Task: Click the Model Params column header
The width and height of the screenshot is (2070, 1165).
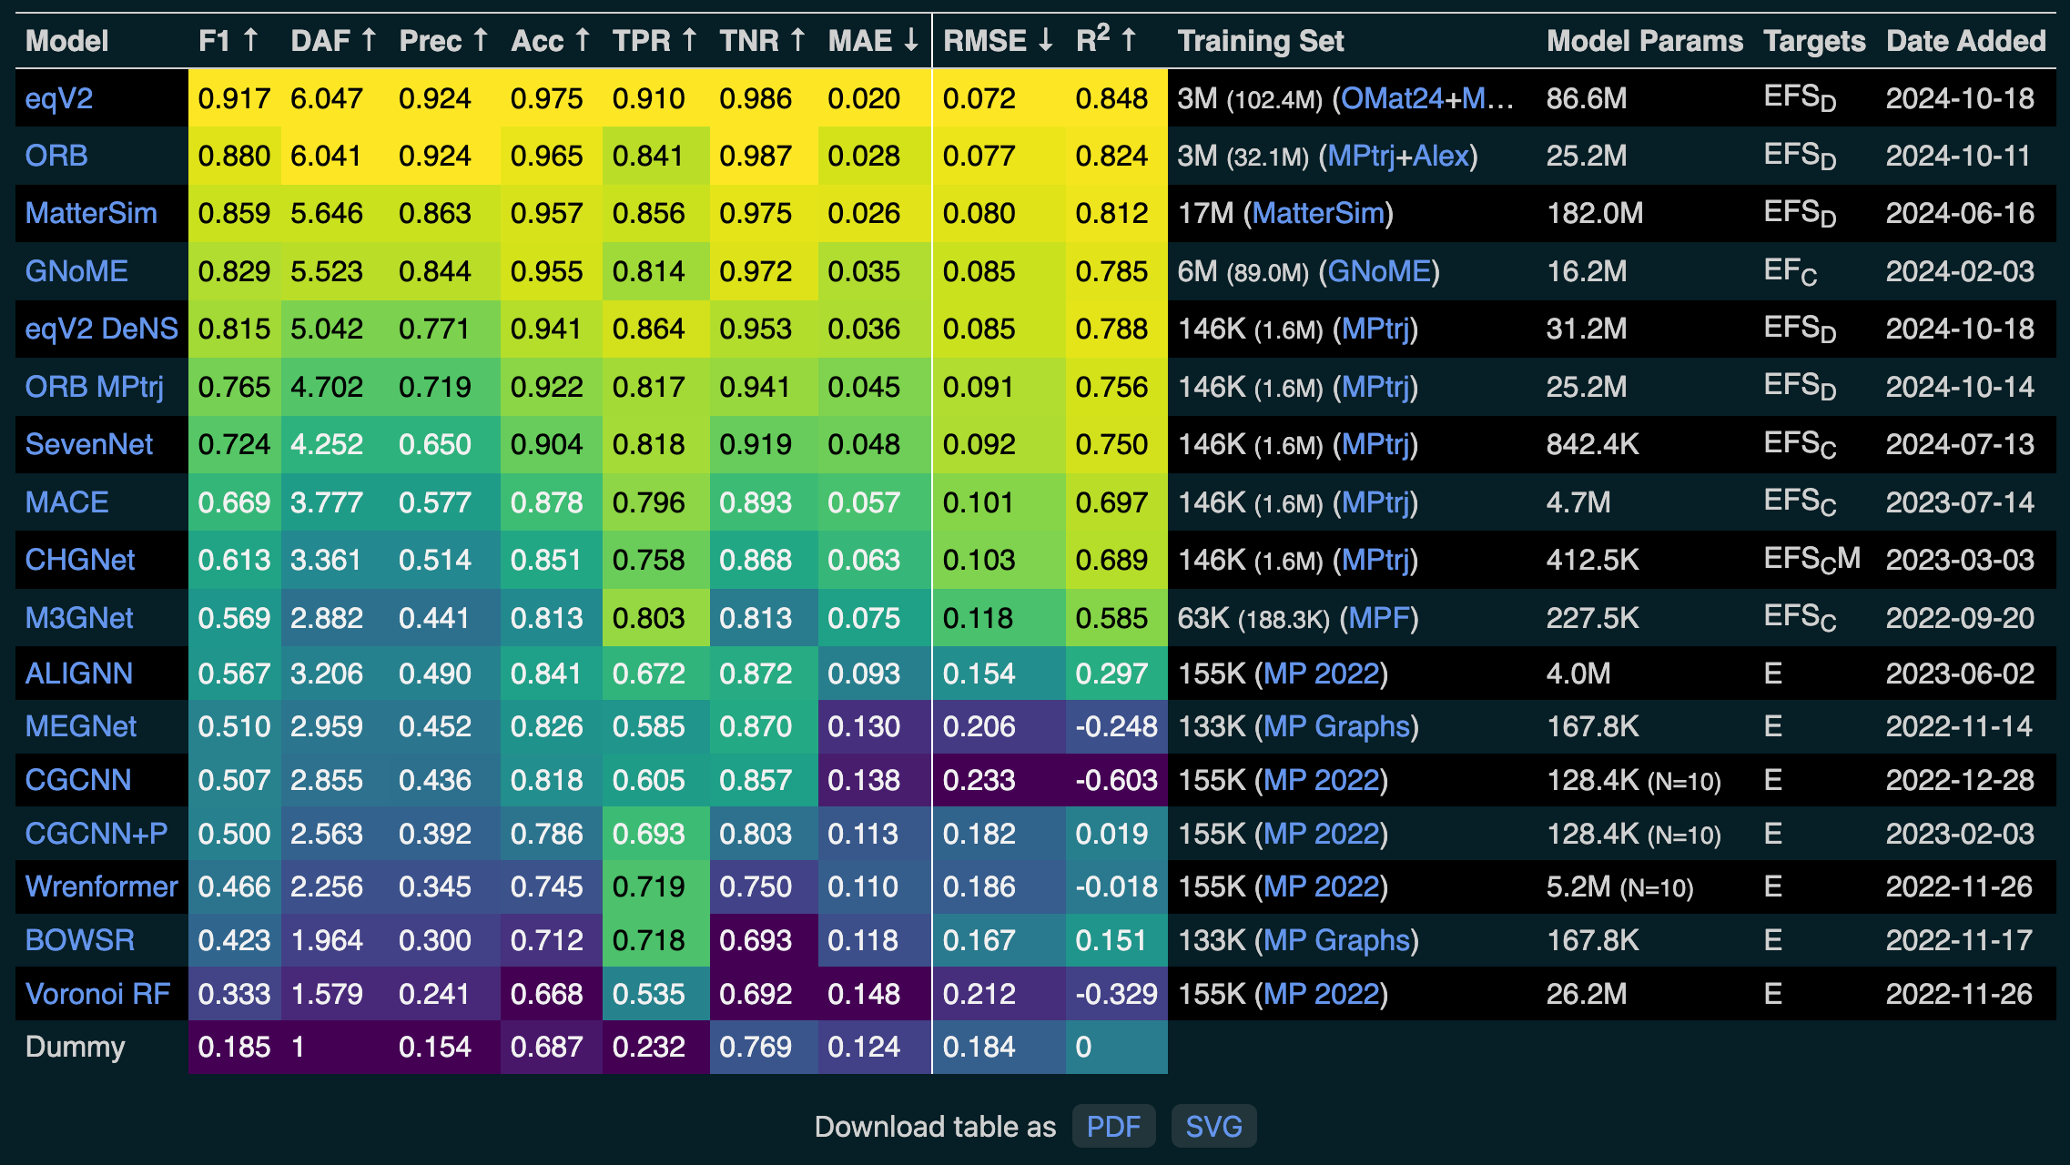Action: tap(1644, 41)
